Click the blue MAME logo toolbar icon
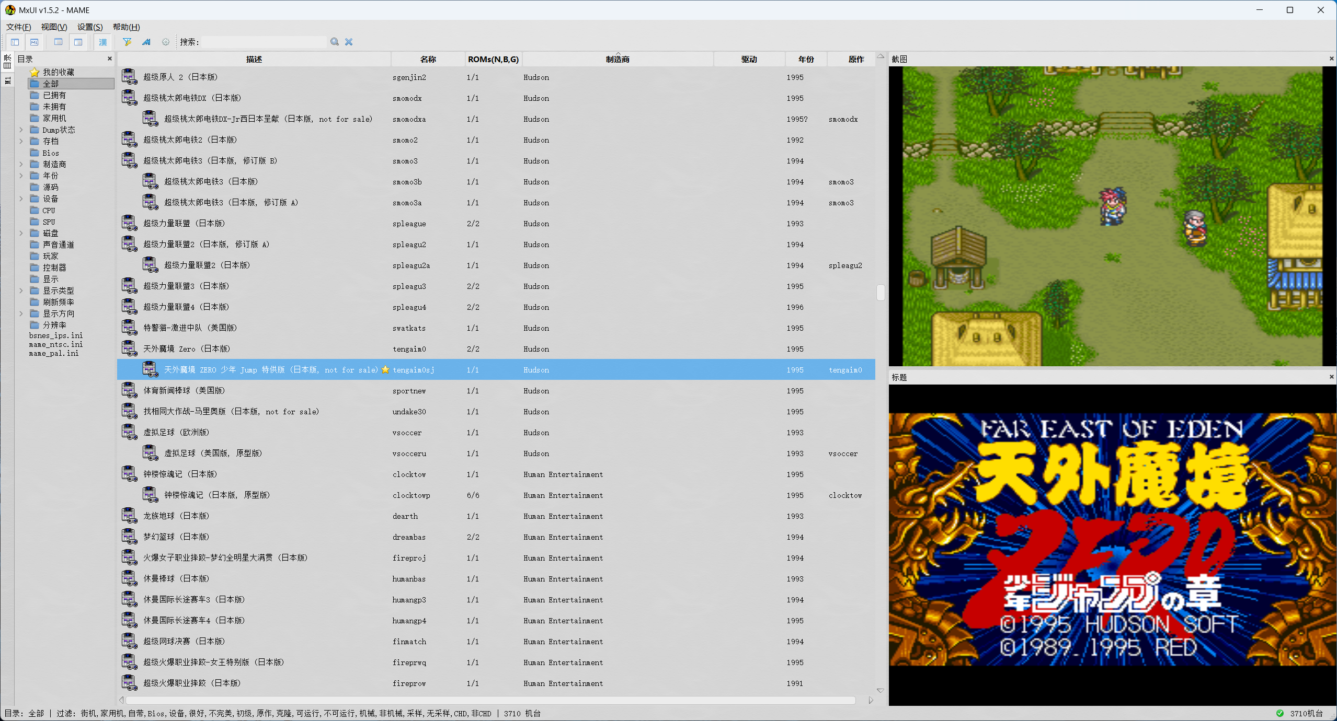1337x721 pixels. (146, 42)
